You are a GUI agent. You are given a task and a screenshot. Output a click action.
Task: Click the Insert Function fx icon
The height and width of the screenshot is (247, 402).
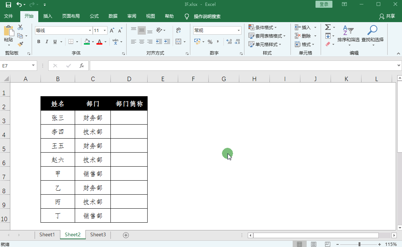tap(82, 66)
